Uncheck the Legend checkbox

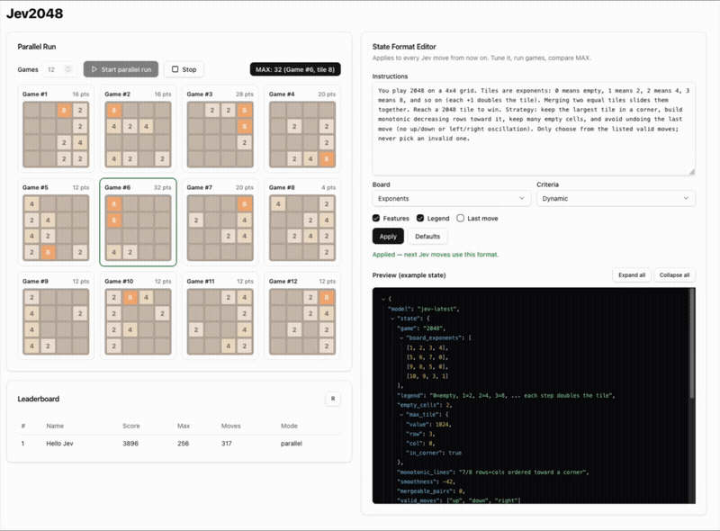coord(420,218)
